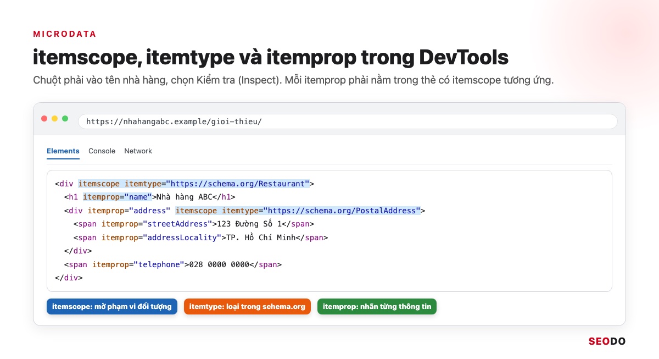The height and width of the screenshot is (359, 659).
Task: Click the SEODO logo
Action: [x=607, y=341]
